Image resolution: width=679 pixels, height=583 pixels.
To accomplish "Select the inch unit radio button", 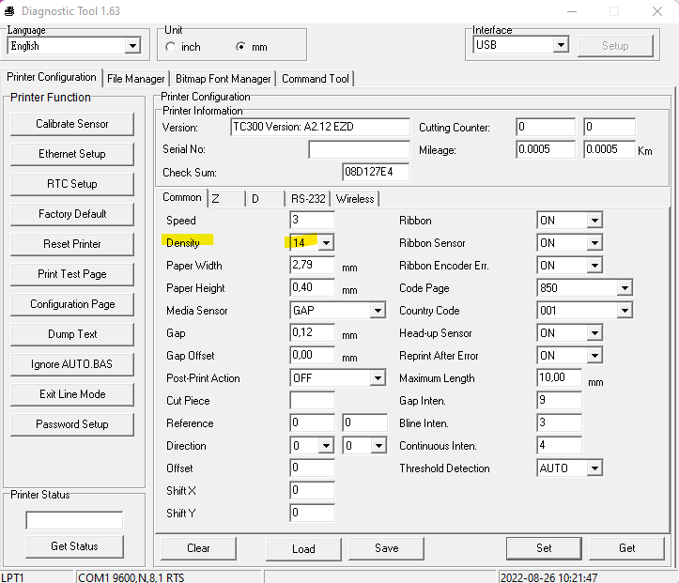I will [171, 47].
